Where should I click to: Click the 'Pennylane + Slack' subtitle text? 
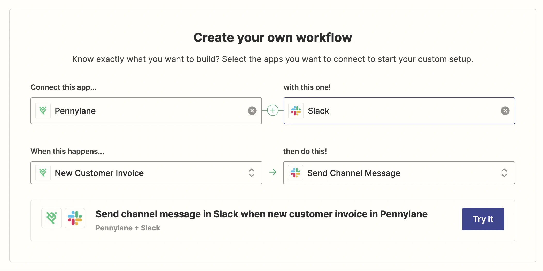(x=128, y=228)
